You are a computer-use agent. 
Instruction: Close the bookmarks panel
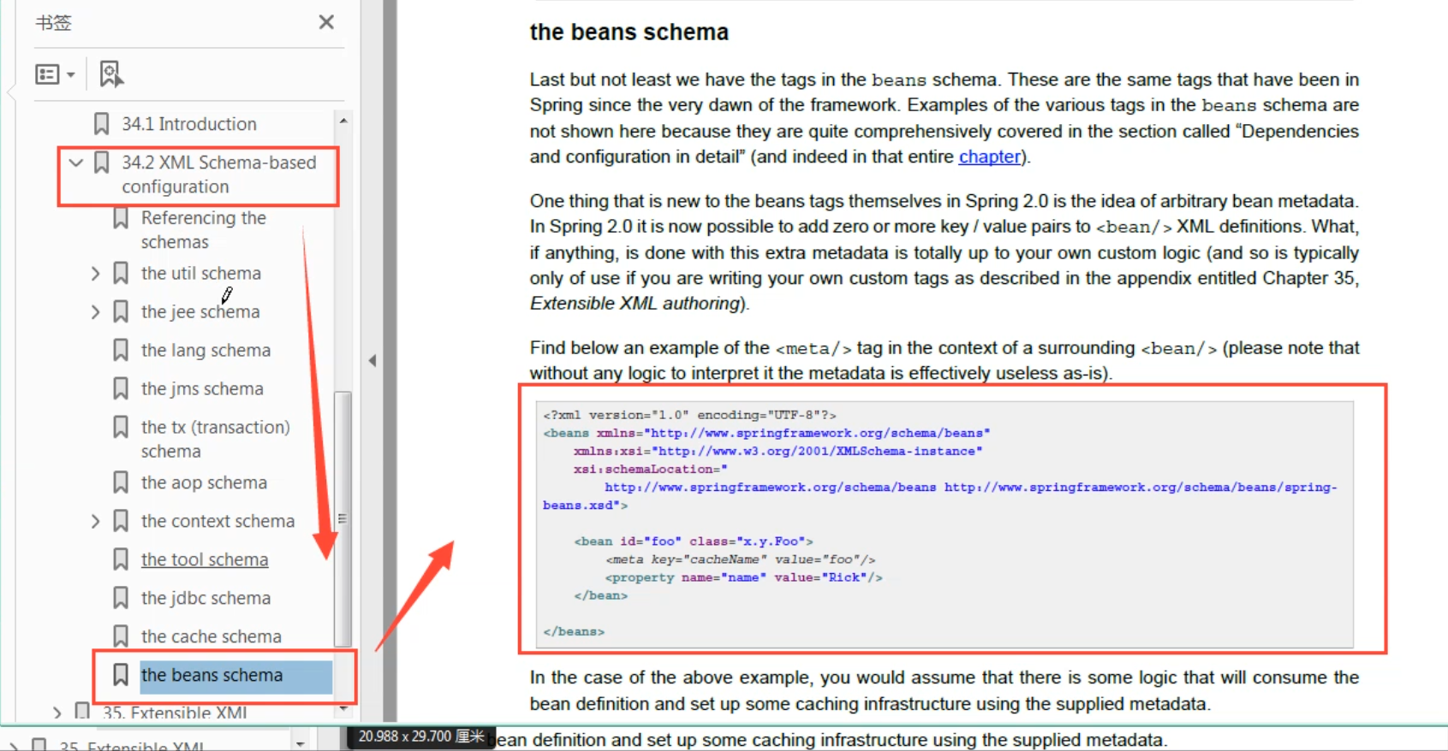tap(326, 22)
